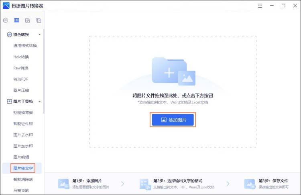Click the 将图片文件拖拽至此处 heading
Image resolution: width=301 pixels, height=195 pixels.
click(x=173, y=95)
